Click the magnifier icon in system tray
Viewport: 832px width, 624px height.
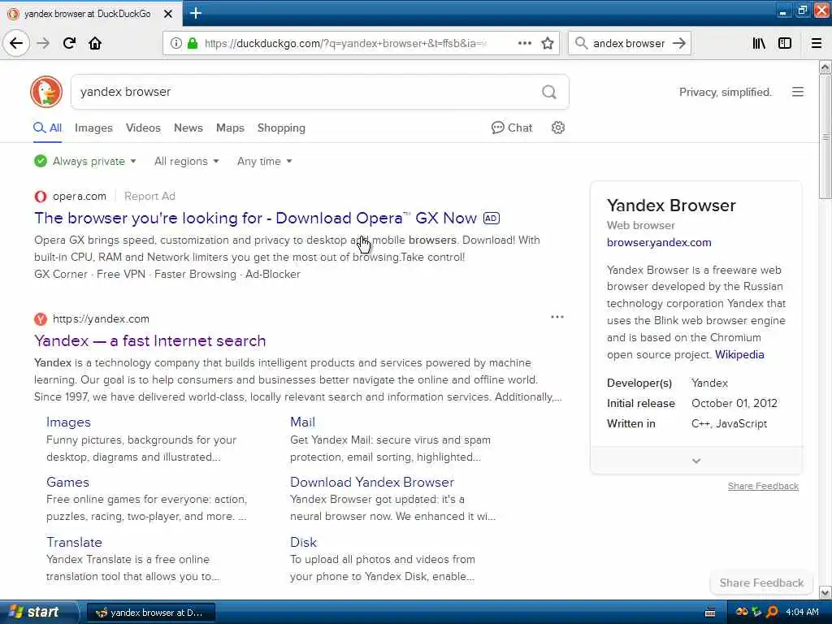tap(772, 613)
